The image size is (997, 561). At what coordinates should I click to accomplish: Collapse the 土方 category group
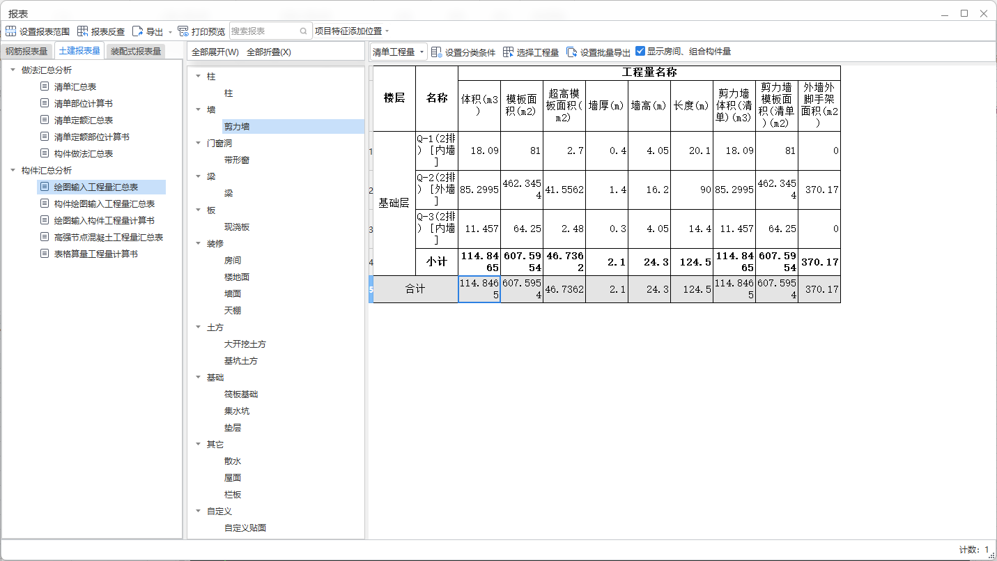point(198,327)
